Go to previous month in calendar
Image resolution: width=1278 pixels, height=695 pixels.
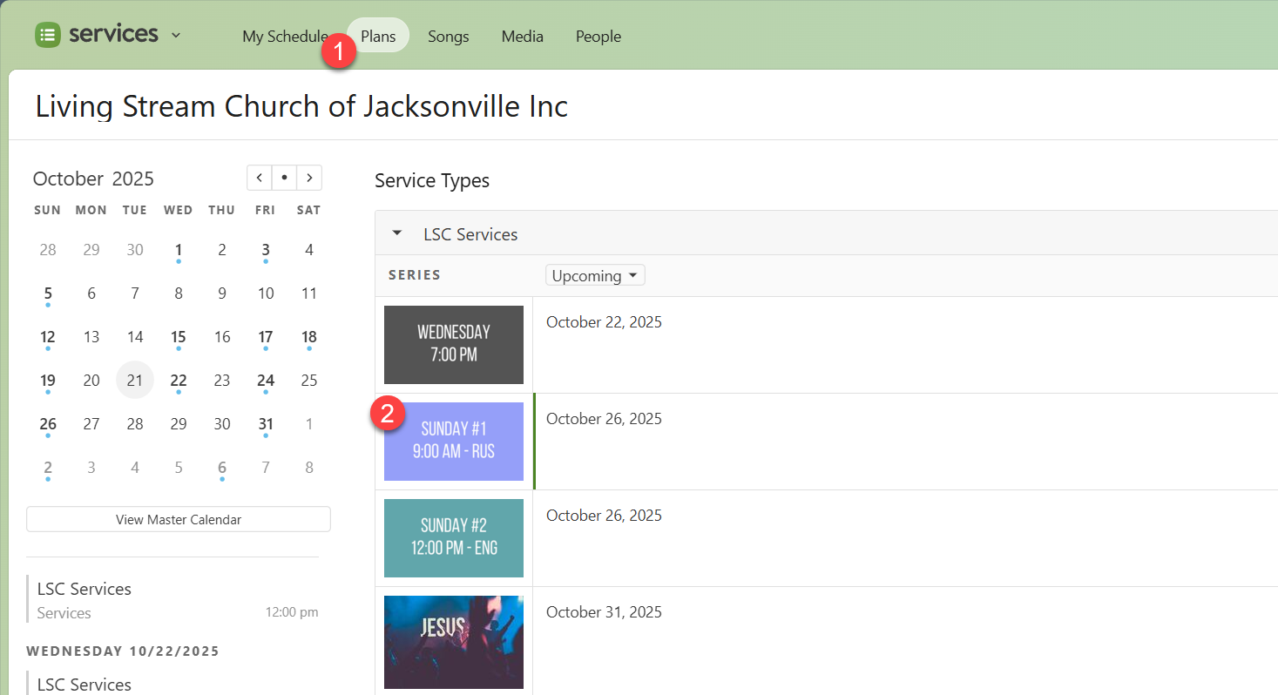(x=260, y=178)
